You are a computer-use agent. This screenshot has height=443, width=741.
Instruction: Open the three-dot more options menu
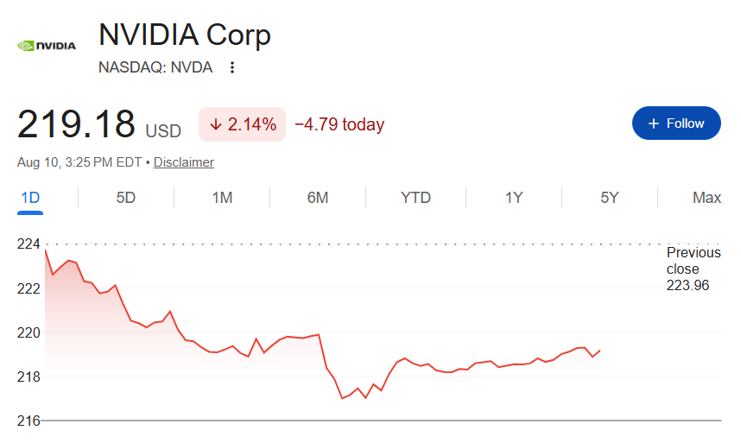[x=232, y=67]
